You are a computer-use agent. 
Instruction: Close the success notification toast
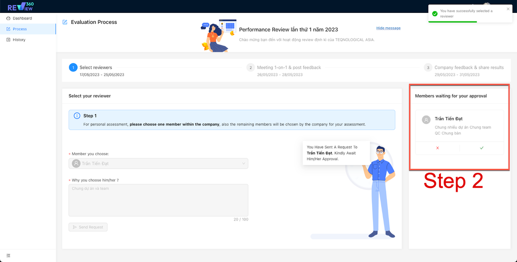(508, 9)
